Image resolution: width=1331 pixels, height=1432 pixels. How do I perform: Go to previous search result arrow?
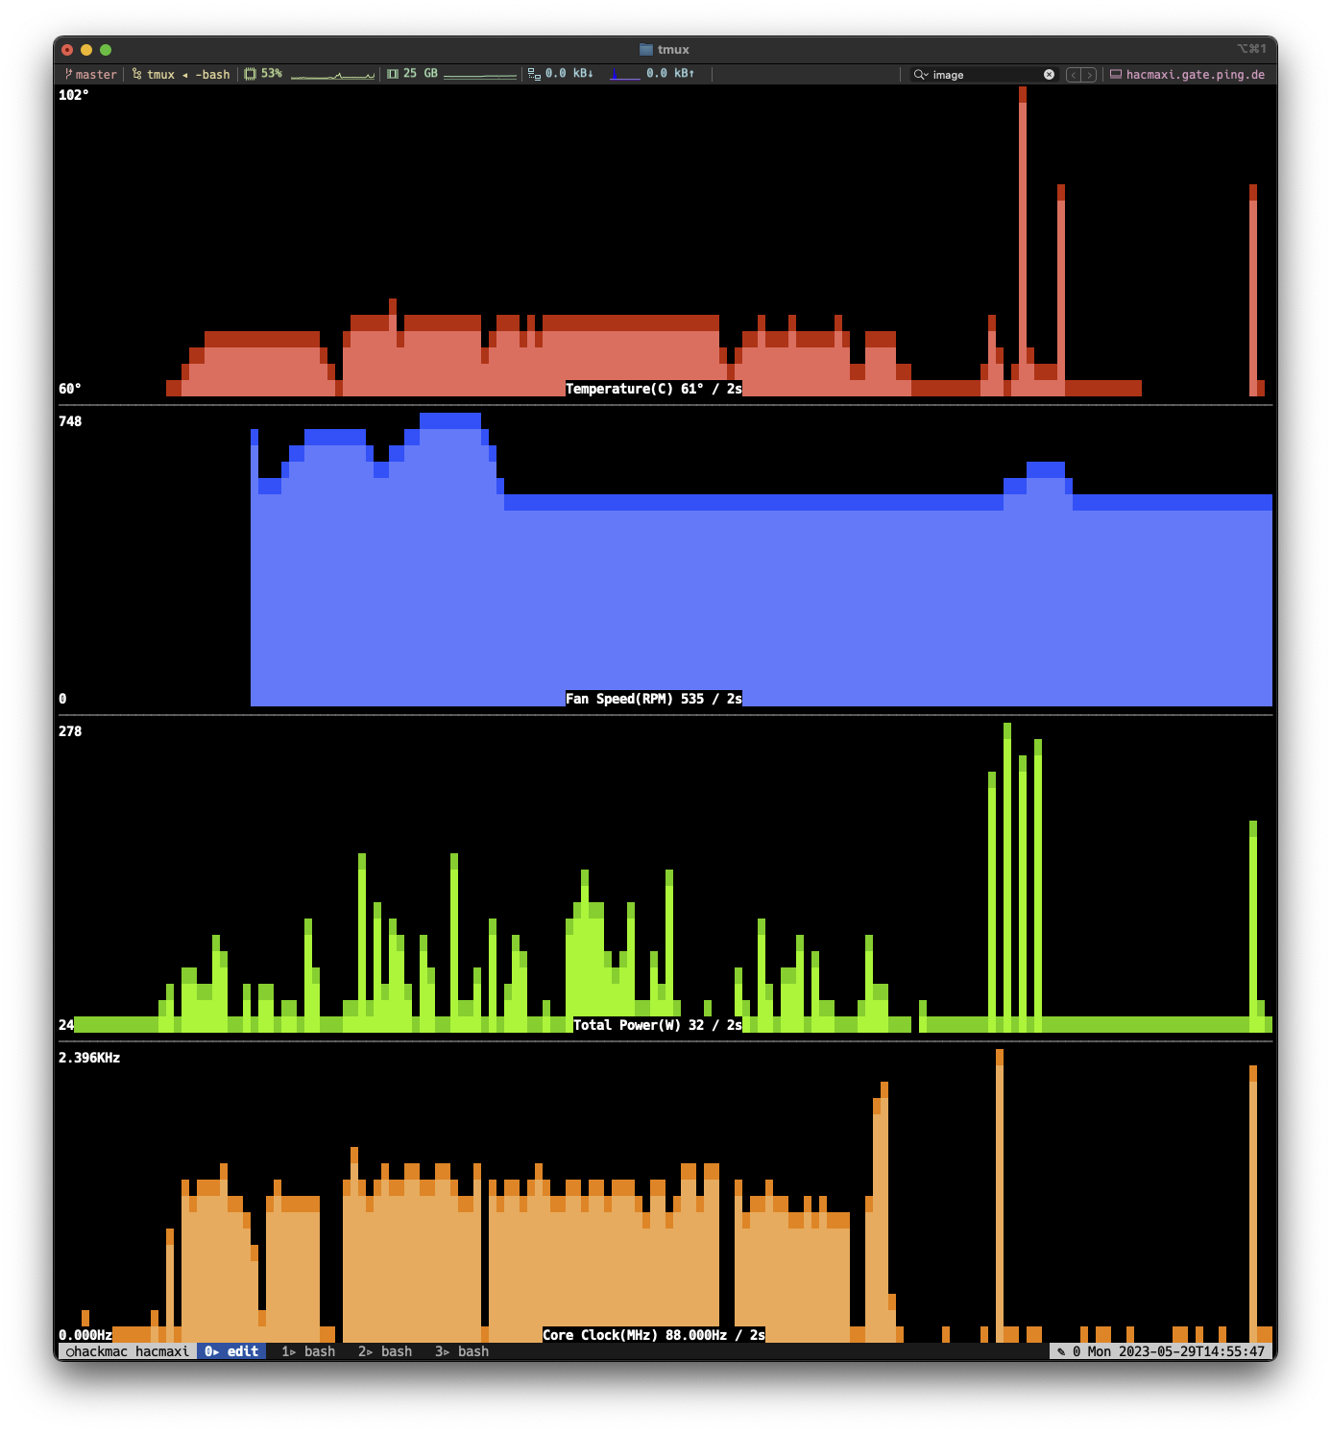(x=1074, y=75)
